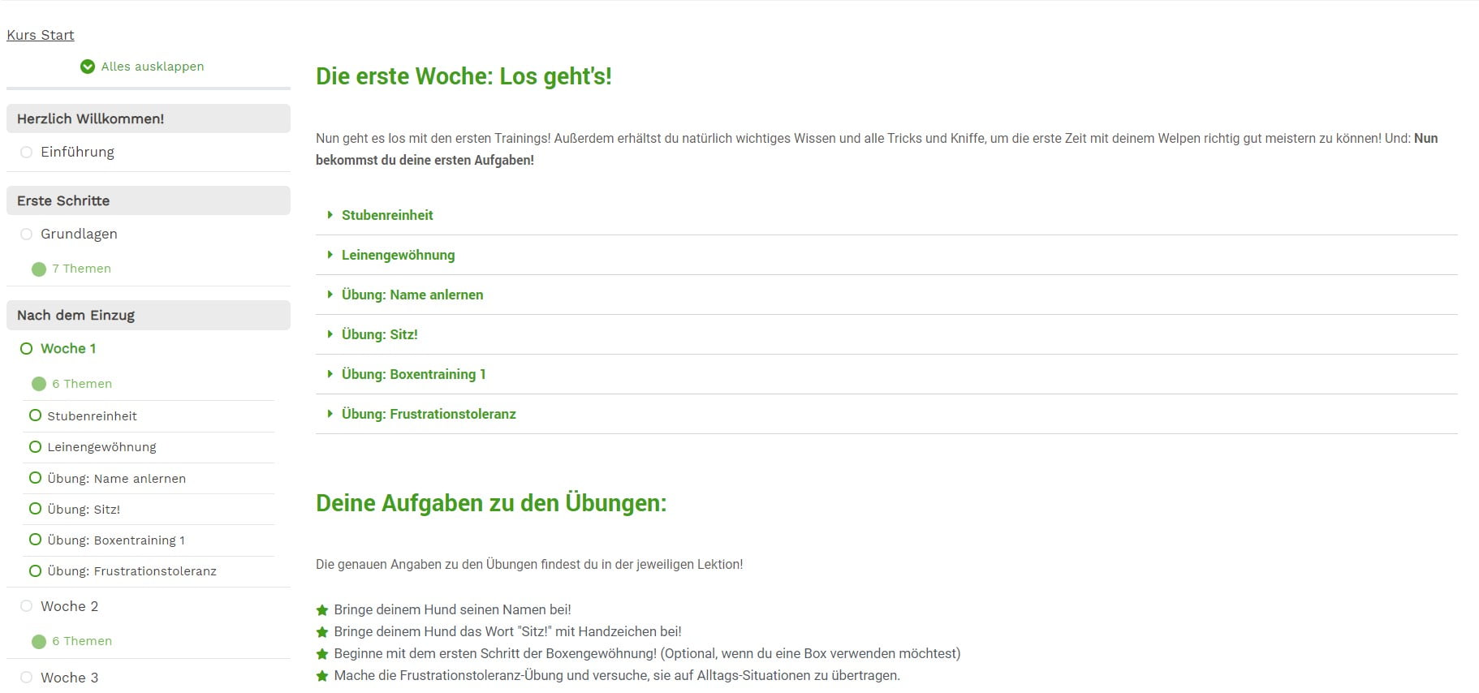This screenshot has height=693, width=1479.
Task: Click the star icon before the Boxengewöhnung task
Action: pyautogui.click(x=322, y=654)
